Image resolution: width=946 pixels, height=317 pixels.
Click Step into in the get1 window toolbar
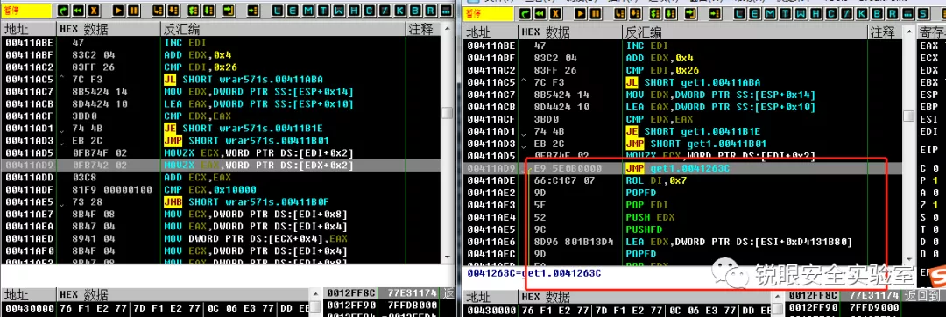[x=619, y=13]
